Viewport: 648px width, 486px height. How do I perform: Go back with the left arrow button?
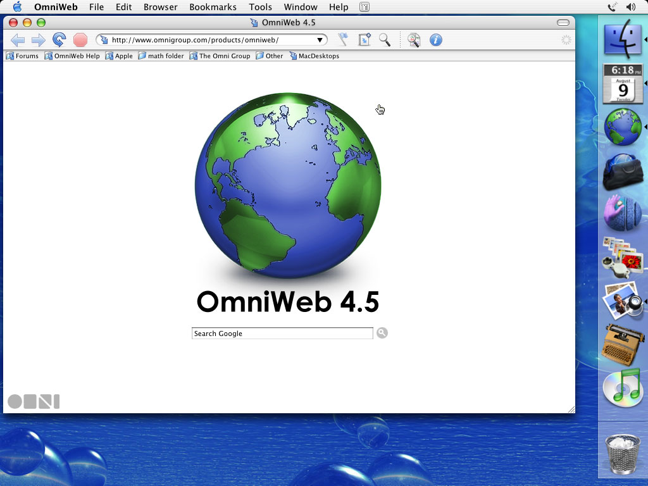click(x=17, y=40)
